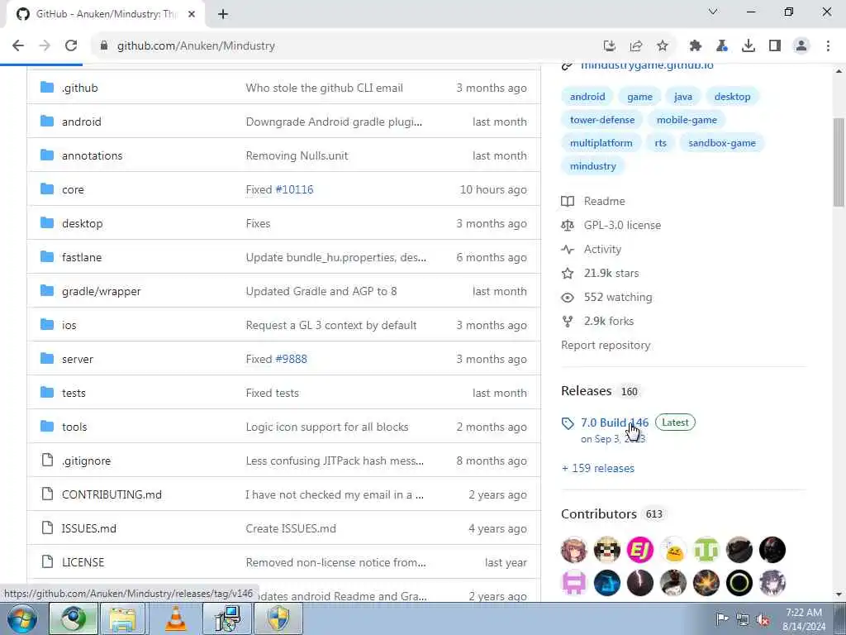Click the eye icon beside 552 watching
The height and width of the screenshot is (635, 846).
pyautogui.click(x=568, y=298)
